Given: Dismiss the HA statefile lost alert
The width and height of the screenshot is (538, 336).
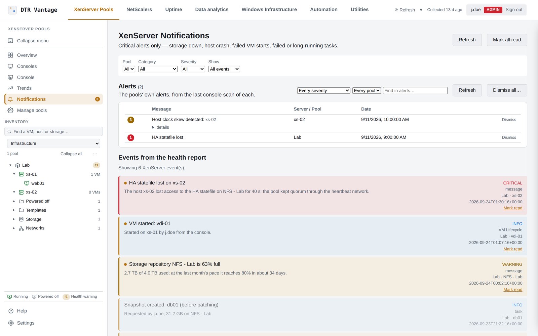Looking at the screenshot, I should [x=509, y=137].
